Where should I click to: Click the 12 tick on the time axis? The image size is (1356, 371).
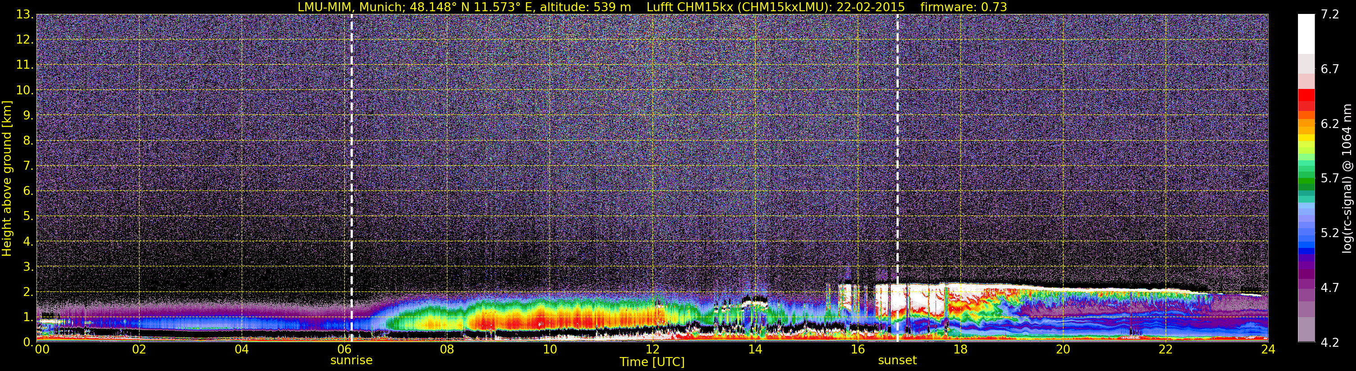pyautogui.click(x=652, y=349)
